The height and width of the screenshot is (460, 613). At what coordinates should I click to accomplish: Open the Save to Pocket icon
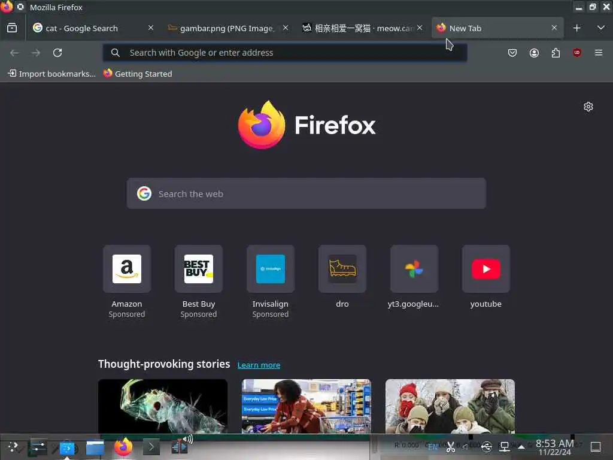pos(512,53)
